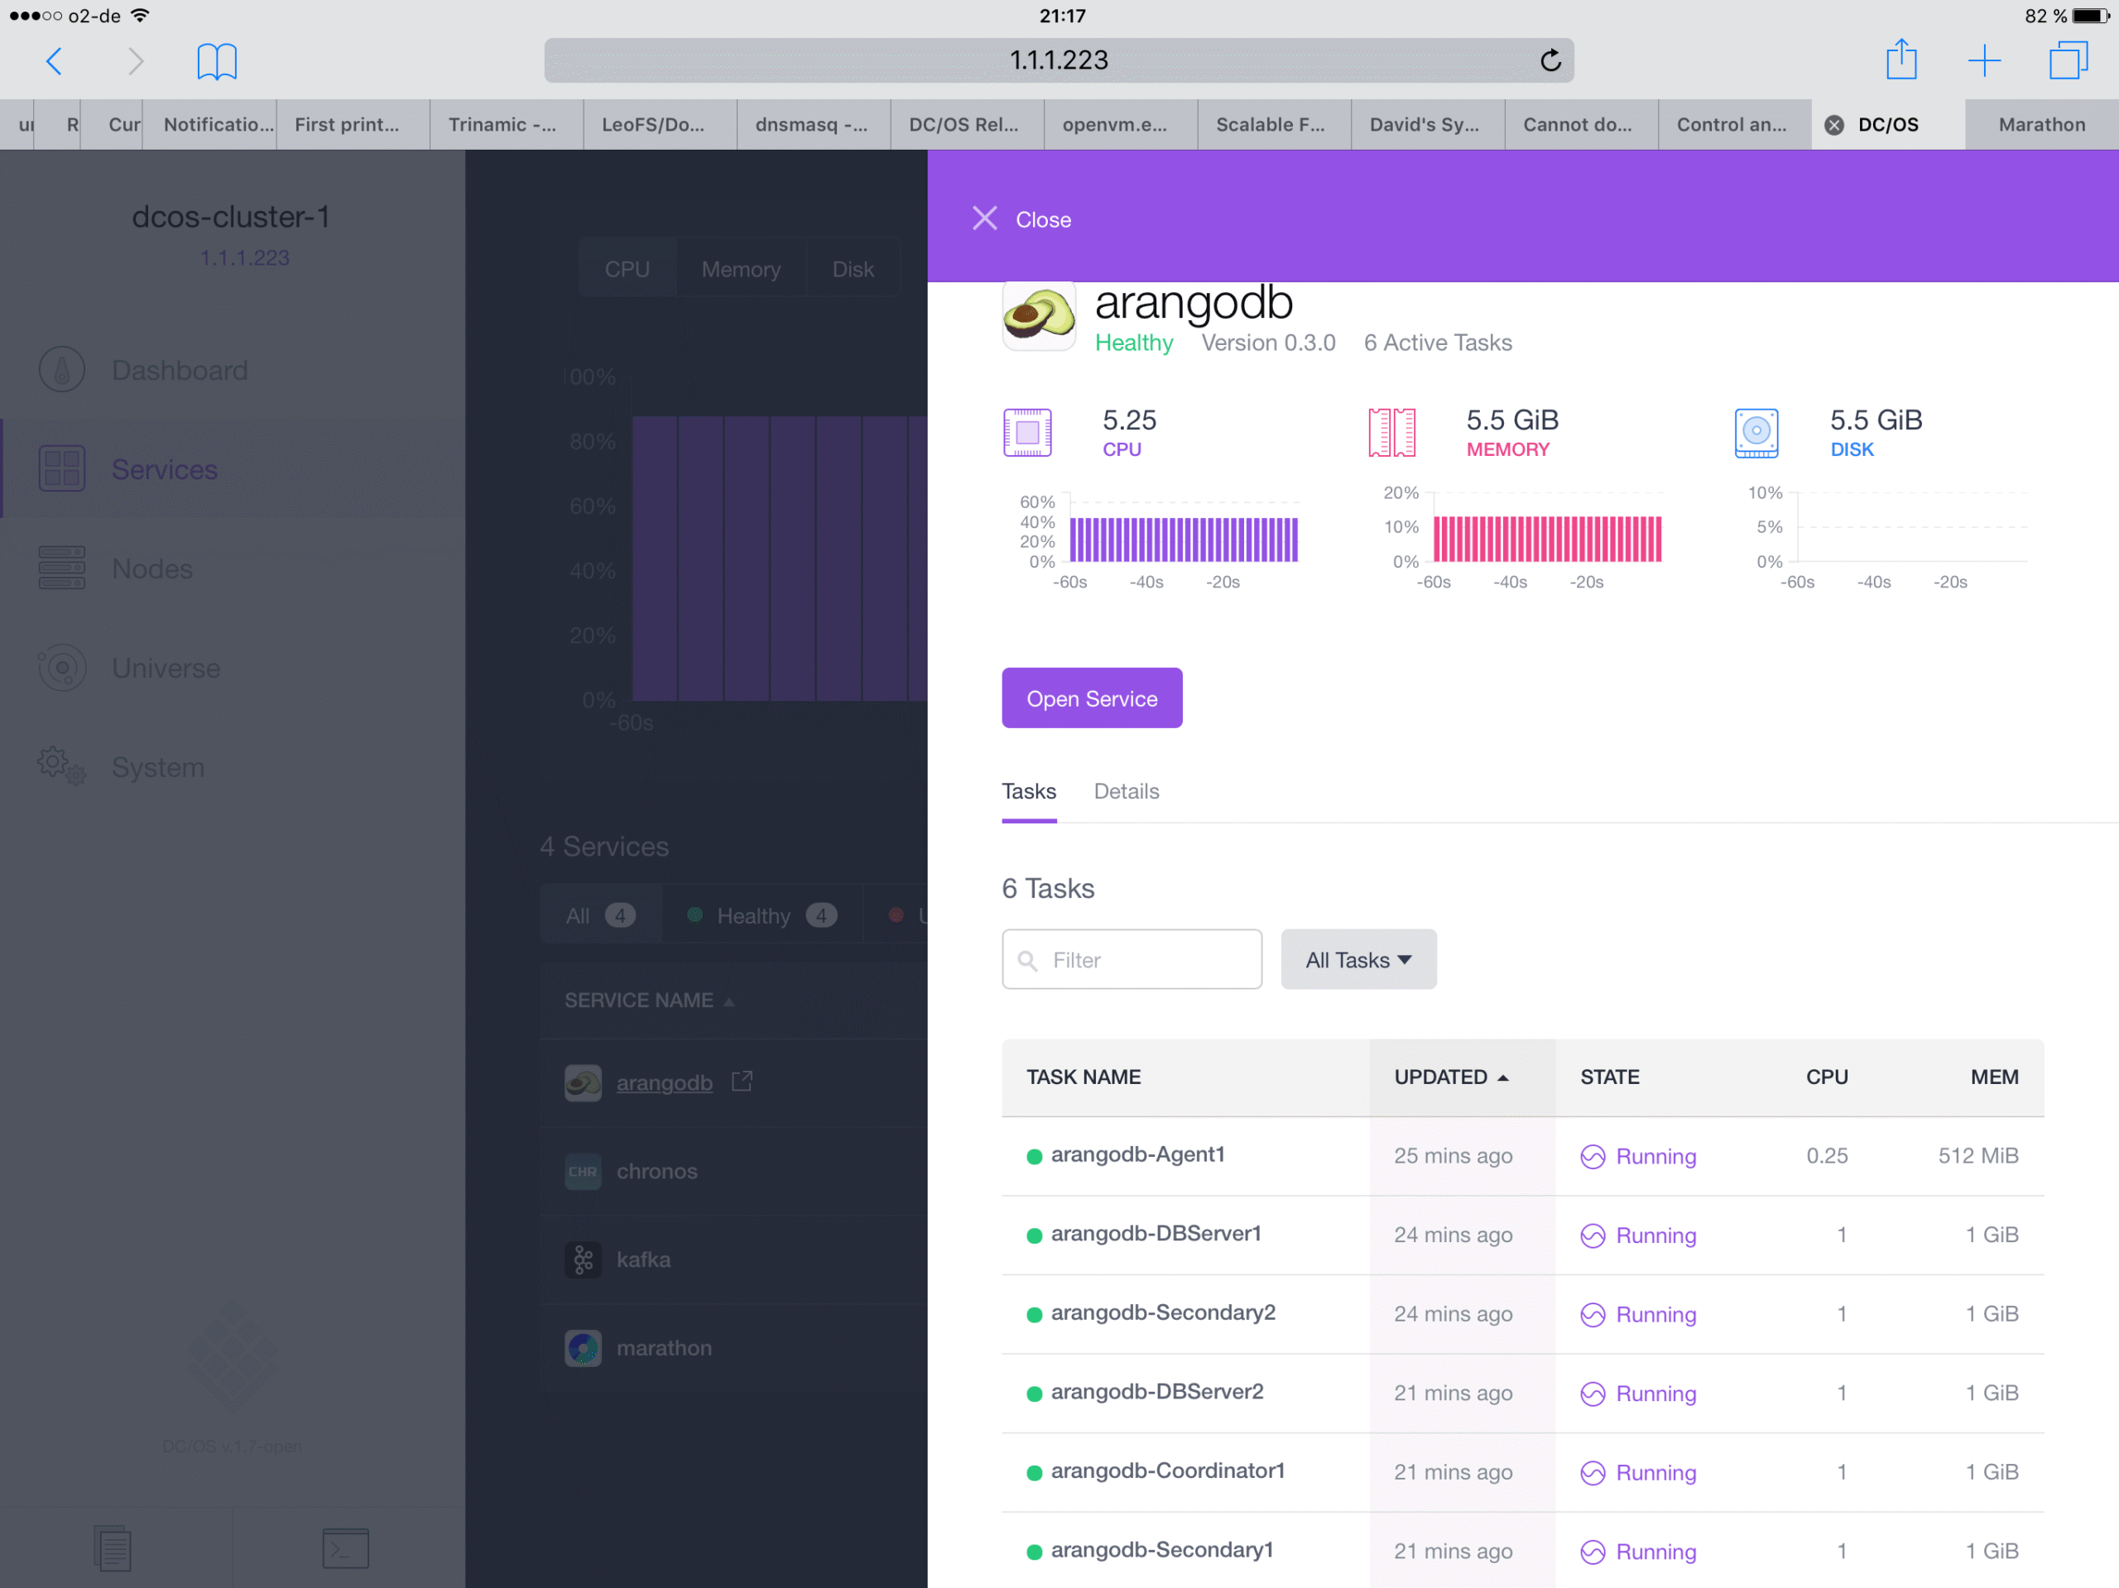Viewport: 2119px width, 1588px height.
Task: Open the arangodb-DBServer1 task
Action: (1156, 1233)
